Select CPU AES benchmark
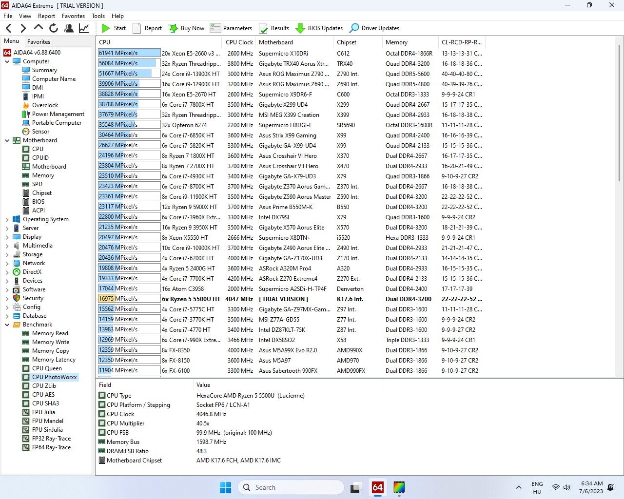 point(43,395)
